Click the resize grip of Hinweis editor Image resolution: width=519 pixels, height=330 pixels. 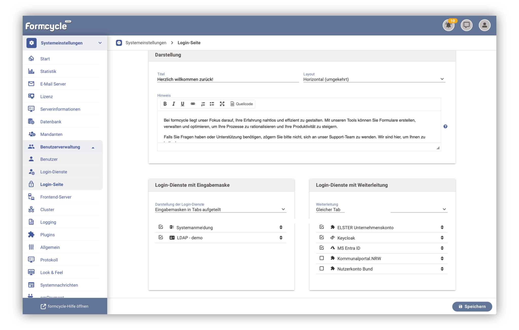click(438, 148)
